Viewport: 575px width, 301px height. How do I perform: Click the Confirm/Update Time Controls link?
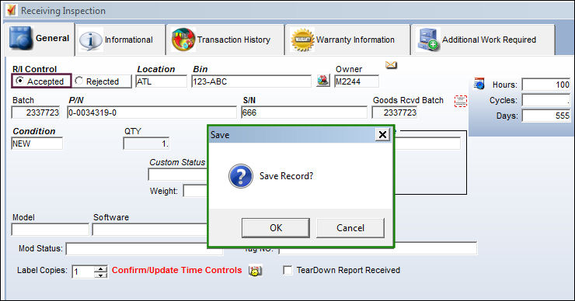[x=176, y=270]
